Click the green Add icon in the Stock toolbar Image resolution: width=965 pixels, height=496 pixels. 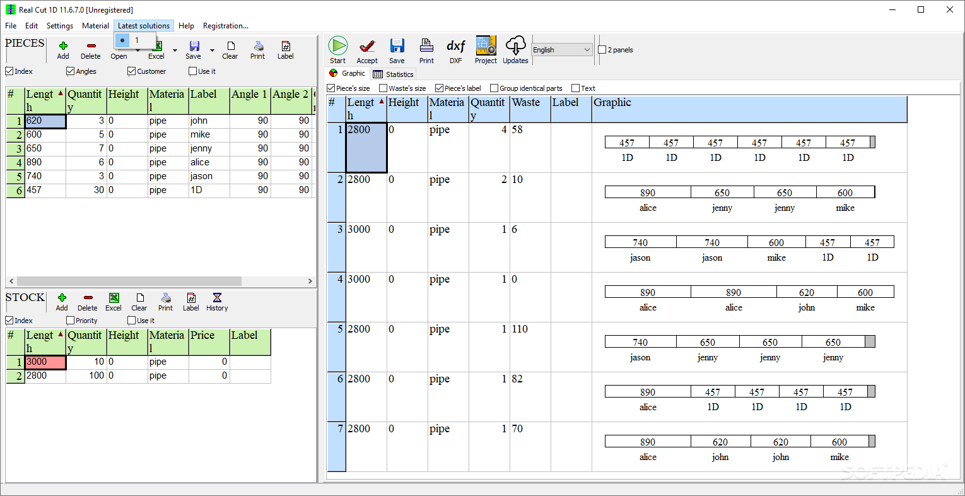[62, 298]
